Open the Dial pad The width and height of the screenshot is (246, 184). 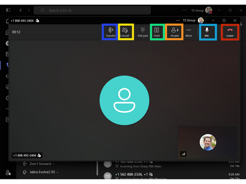pyautogui.click(x=143, y=32)
